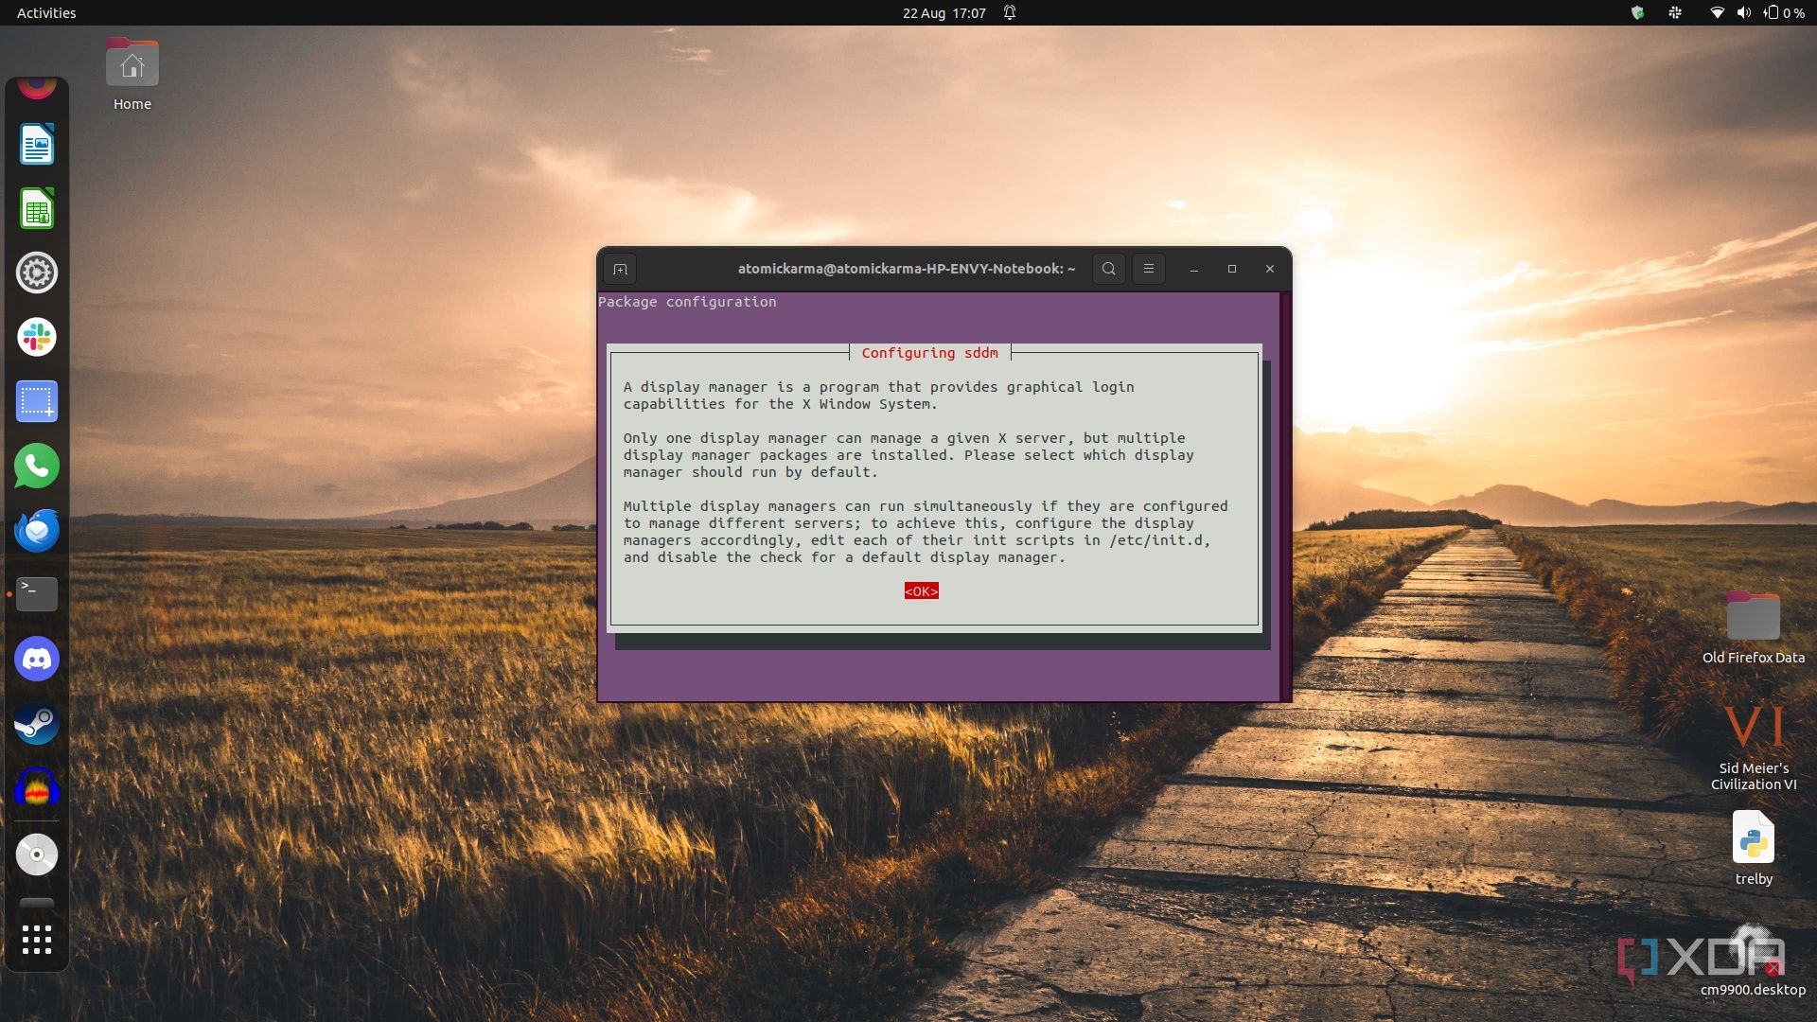Show Applications grid
The width and height of the screenshot is (1817, 1022).
37,940
